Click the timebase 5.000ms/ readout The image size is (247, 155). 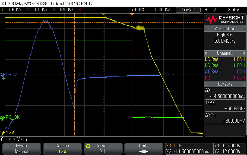(162, 10)
